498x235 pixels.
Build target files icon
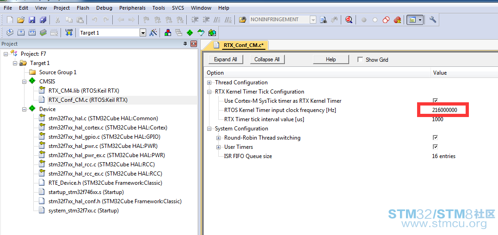point(21,33)
